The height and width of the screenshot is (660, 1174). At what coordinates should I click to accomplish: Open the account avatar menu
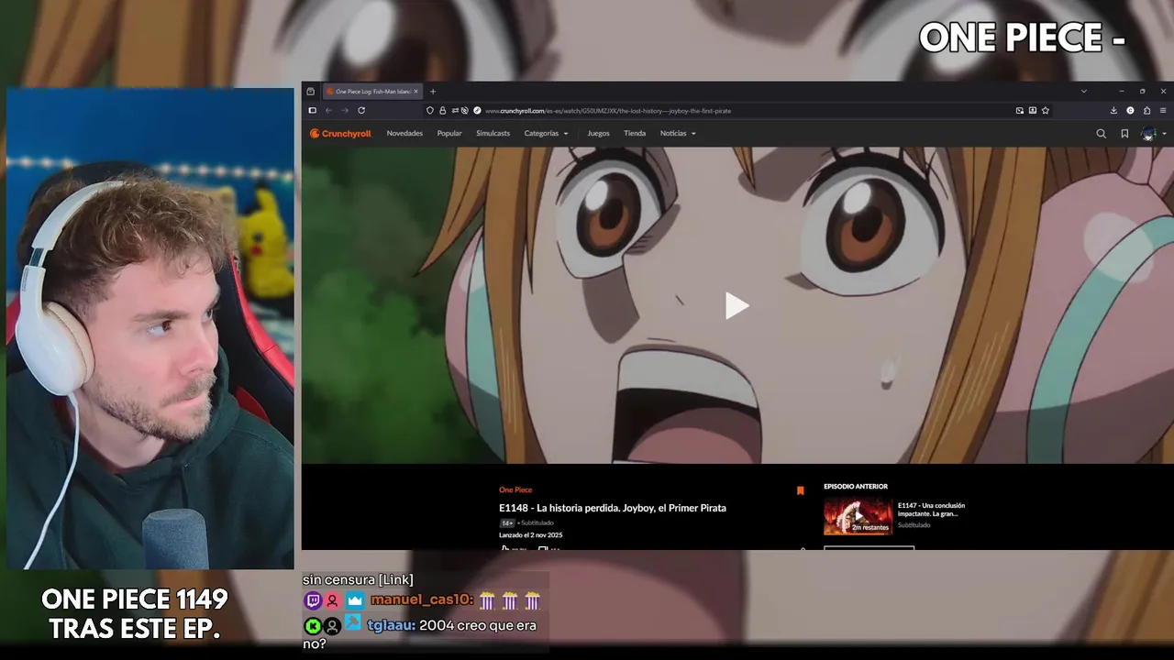[x=1149, y=134]
